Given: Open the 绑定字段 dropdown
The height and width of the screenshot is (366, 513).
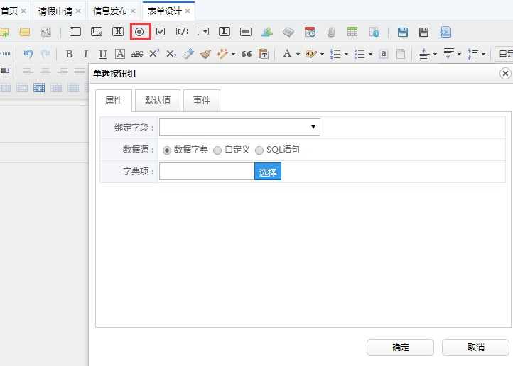Looking at the screenshot, I should (x=239, y=127).
